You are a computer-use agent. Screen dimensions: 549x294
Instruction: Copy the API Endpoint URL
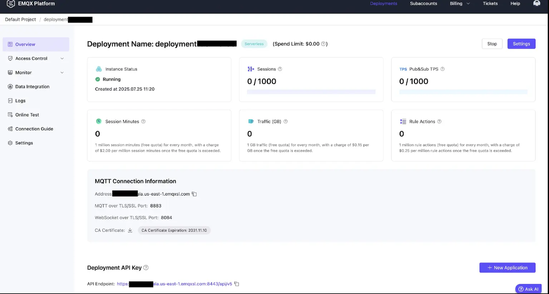(237, 284)
